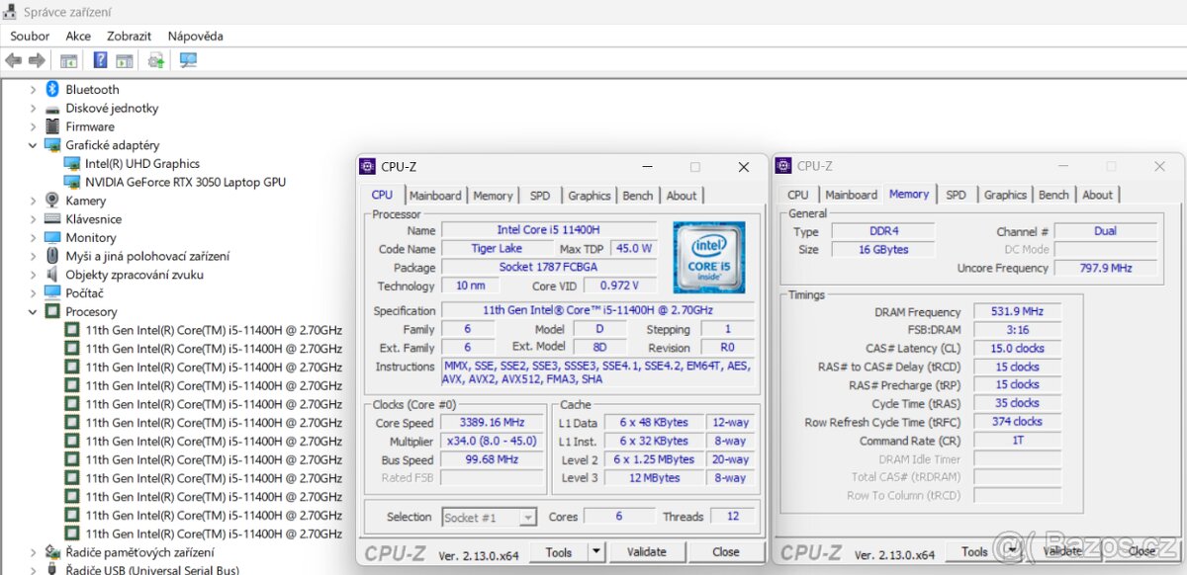The image size is (1187, 575).
Task: Click the Close button in CPU-Z
Action: [727, 551]
